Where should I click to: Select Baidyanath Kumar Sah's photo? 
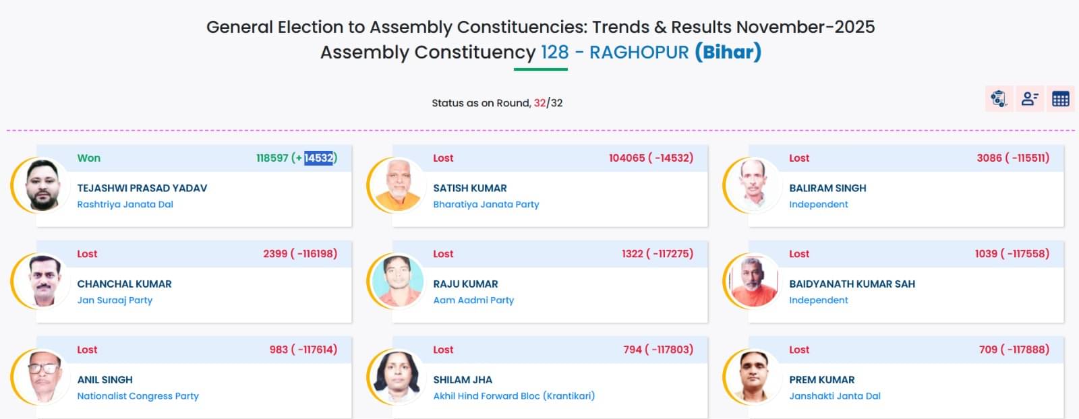click(x=755, y=282)
